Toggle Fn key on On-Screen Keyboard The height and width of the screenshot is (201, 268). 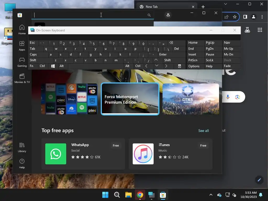click(33, 66)
